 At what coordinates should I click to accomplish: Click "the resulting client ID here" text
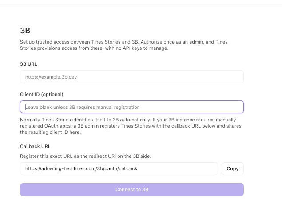tap(50, 132)
